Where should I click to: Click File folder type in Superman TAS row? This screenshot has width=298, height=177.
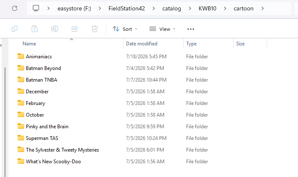coord(197,138)
